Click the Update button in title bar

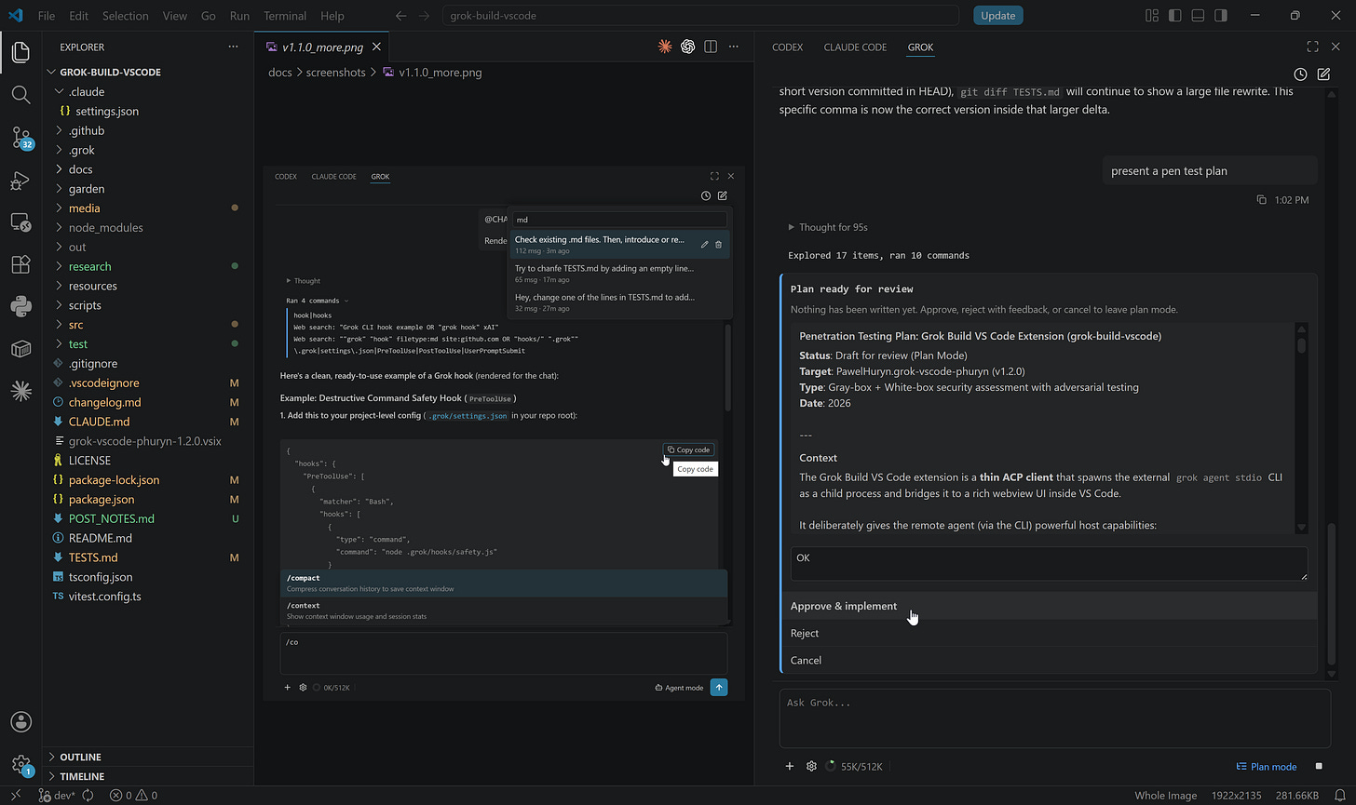point(998,16)
